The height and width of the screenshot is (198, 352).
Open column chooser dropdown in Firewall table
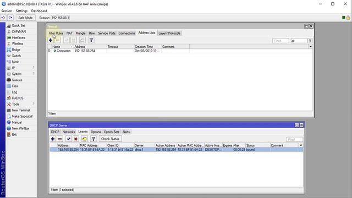pyautogui.click(x=310, y=46)
